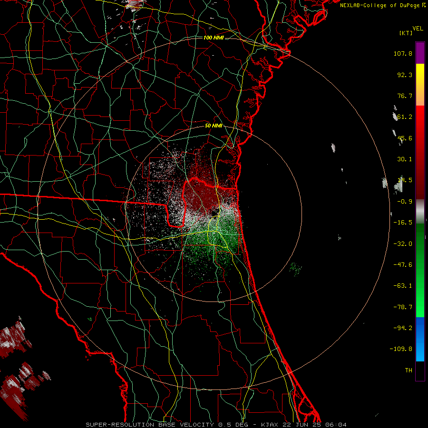
Task: Click the 50 NMI range ring label
Action: tap(214, 126)
